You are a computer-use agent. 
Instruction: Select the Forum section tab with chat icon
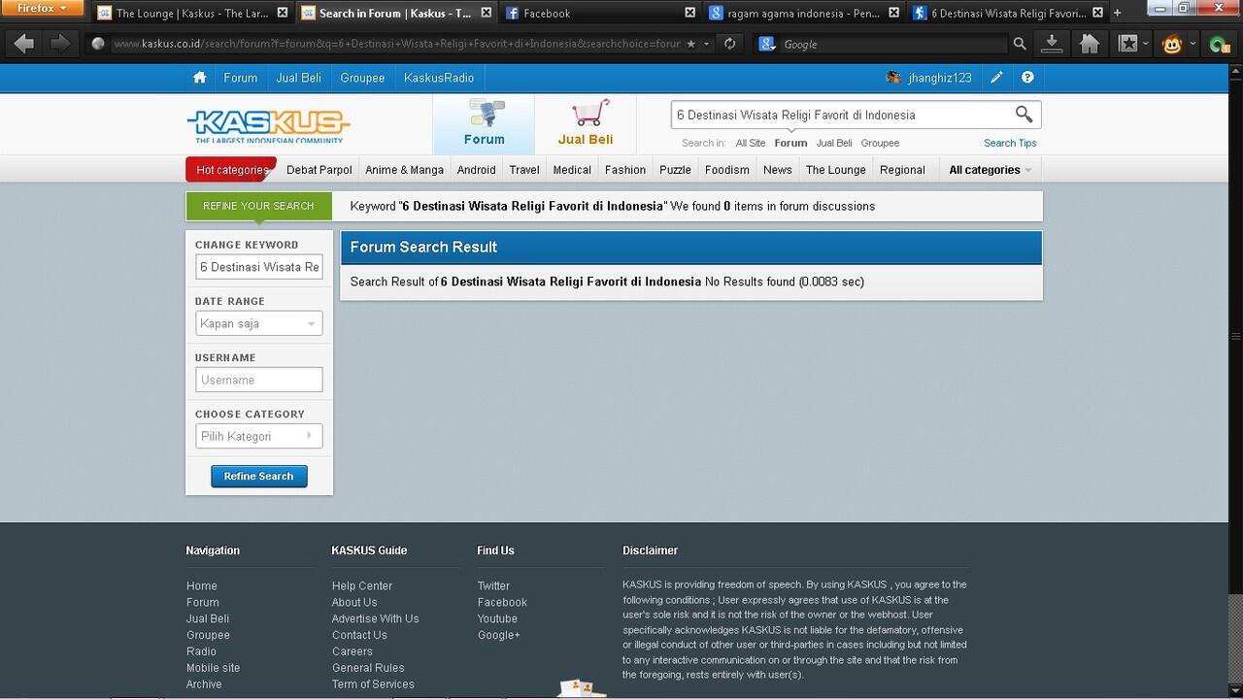[x=484, y=123]
